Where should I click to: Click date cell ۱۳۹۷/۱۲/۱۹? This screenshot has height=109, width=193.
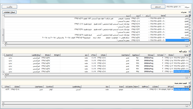[x=135, y=24]
